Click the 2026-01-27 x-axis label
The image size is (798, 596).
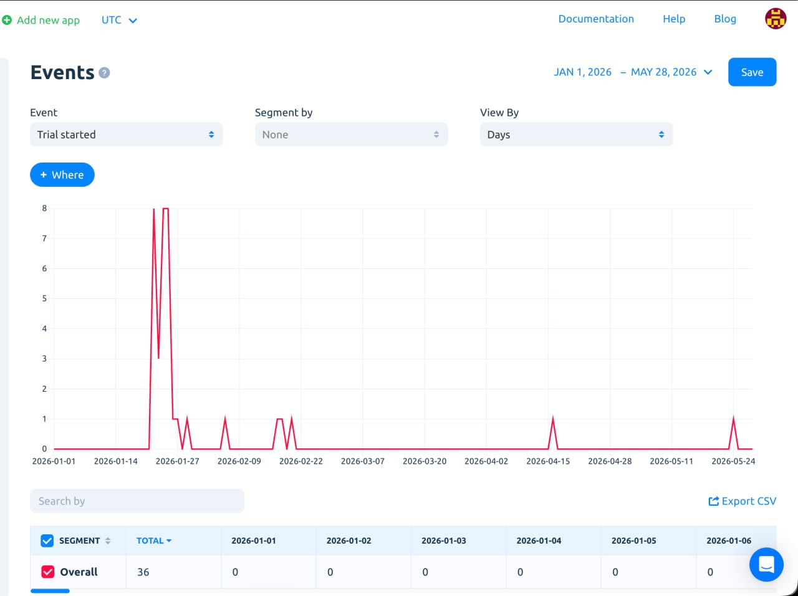[x=177, y=461]
